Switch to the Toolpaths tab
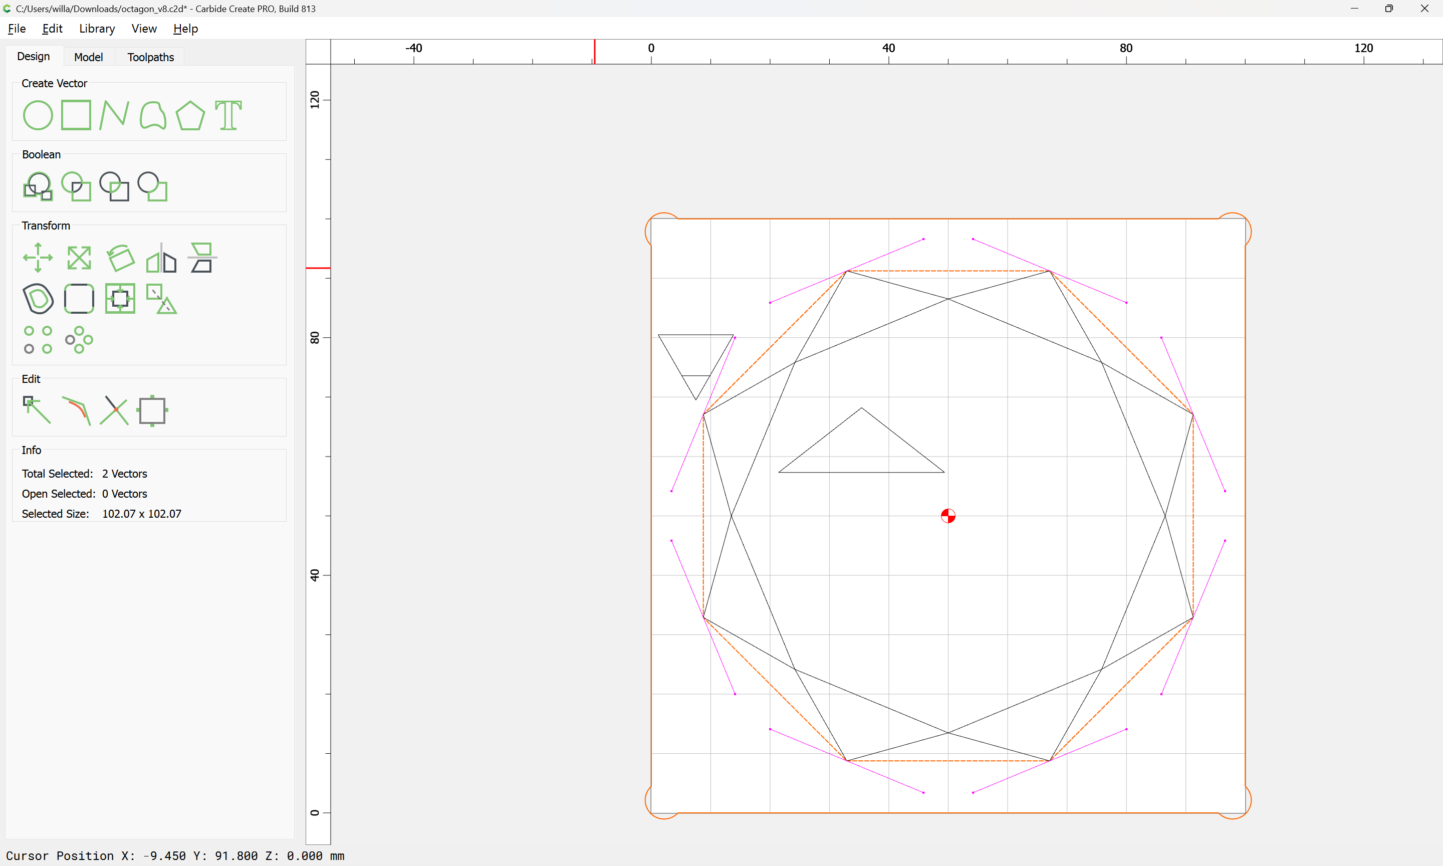1443x866 pixels. pos(150,57)
